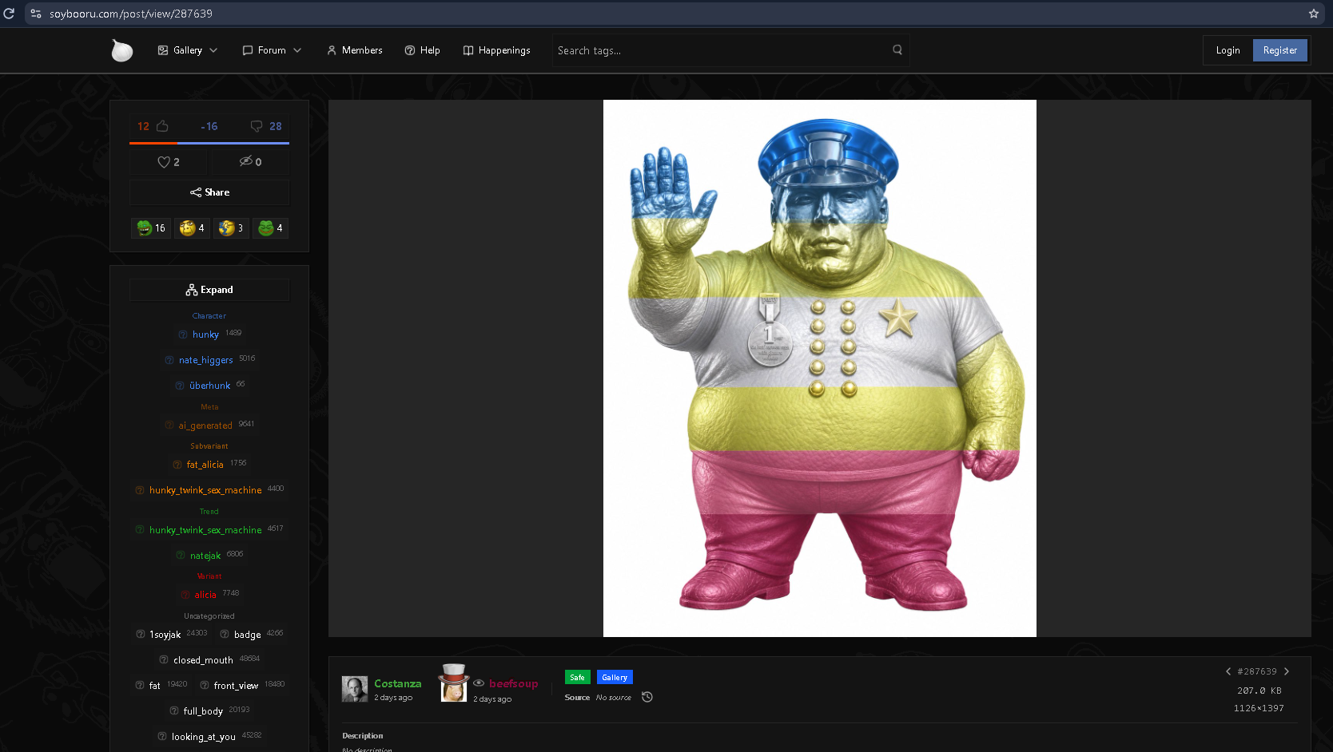Favorite the post with heart icon

(x=163, y=162)
